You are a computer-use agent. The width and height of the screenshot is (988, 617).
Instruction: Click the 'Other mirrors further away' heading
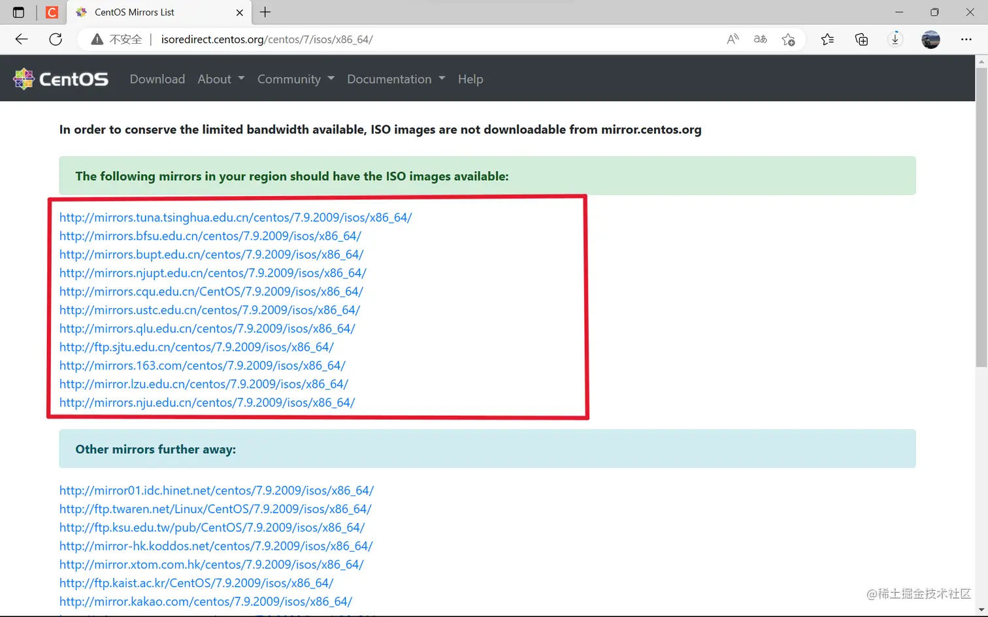coord(156,449)
